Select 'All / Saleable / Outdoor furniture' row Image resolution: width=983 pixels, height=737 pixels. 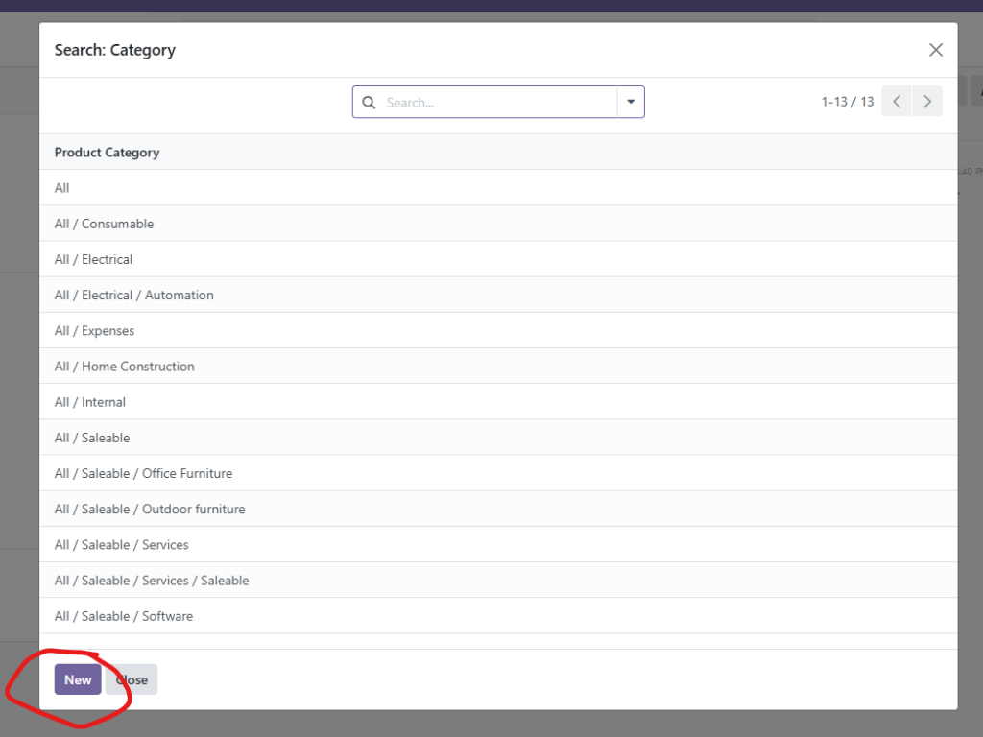pos(150,509)
